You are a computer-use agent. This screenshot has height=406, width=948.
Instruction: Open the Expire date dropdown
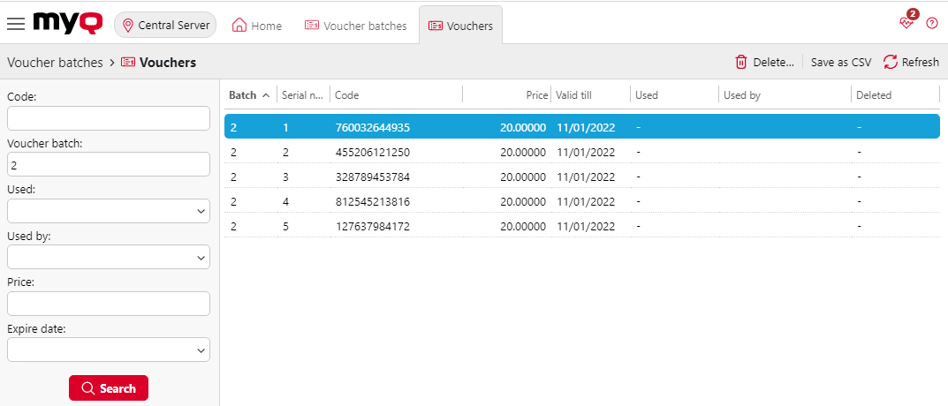click(108, 350)
